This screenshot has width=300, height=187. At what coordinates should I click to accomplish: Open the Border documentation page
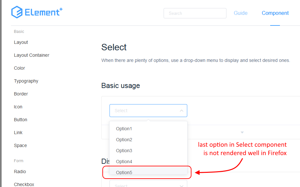[21, 94]
